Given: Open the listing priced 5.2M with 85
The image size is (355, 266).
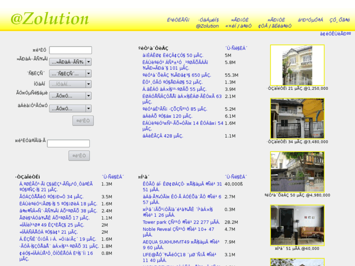Looking at the screenshot, I should coord(175,109).
